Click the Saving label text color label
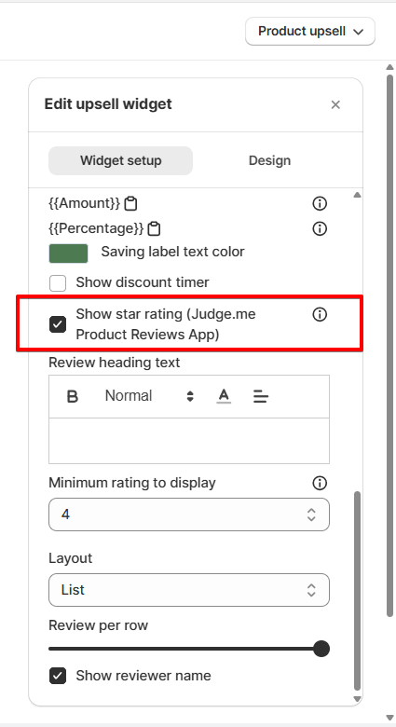396x727 pixels. point(172,252)
